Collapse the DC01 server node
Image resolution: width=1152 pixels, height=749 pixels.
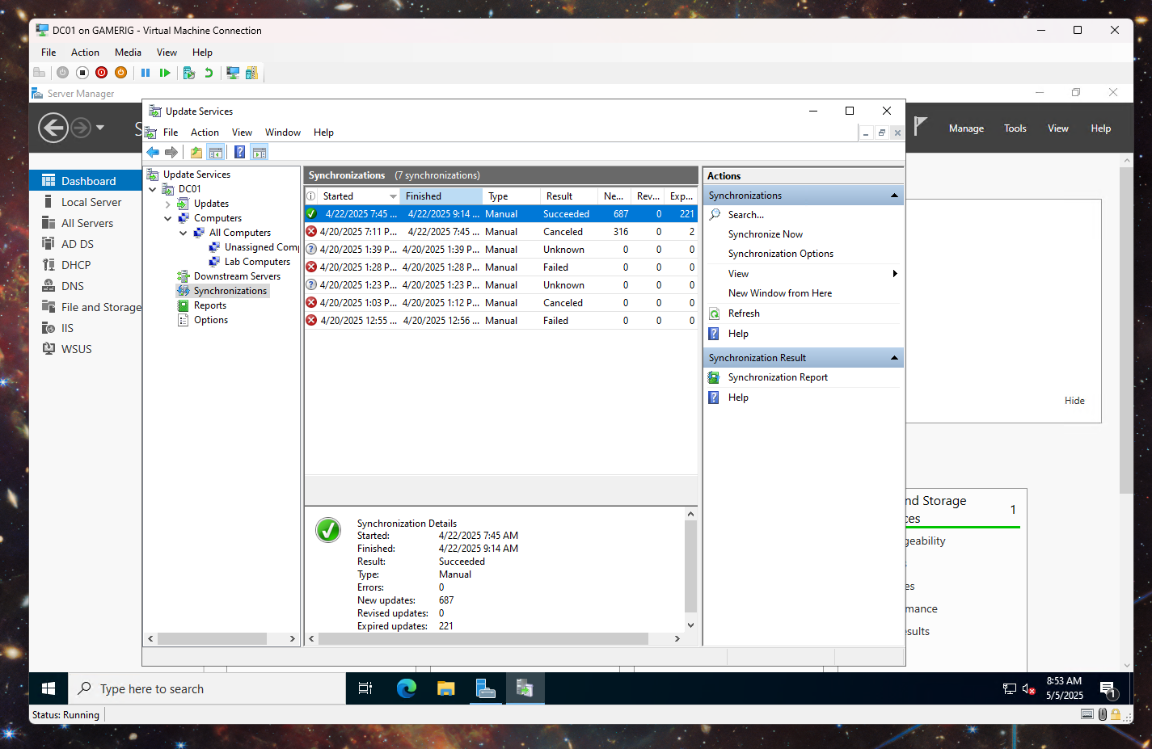tap(153, 189)
